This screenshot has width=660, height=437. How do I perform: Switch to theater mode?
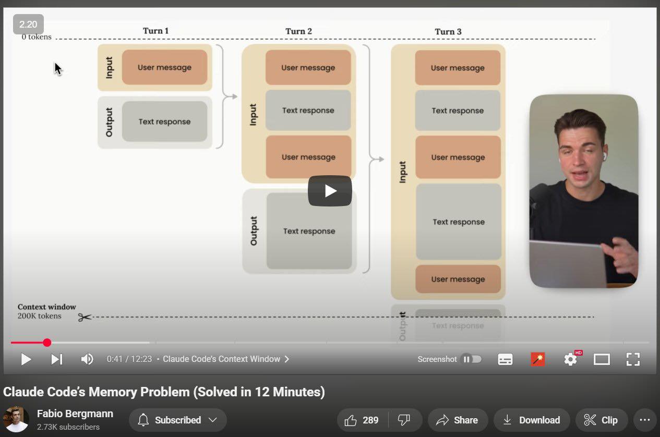point(602,359)
